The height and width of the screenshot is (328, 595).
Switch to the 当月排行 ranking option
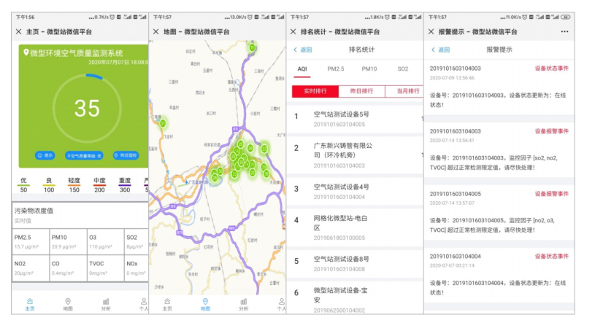pyautogui.click(x=405, y=91)
